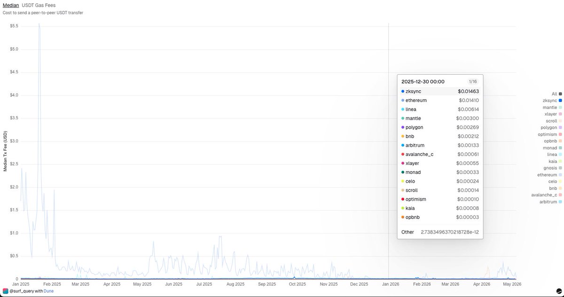The height and width of the screenshot is (297, 564).
Task: Select ethereum row in tooltip
Action: (x=440, y=101)
